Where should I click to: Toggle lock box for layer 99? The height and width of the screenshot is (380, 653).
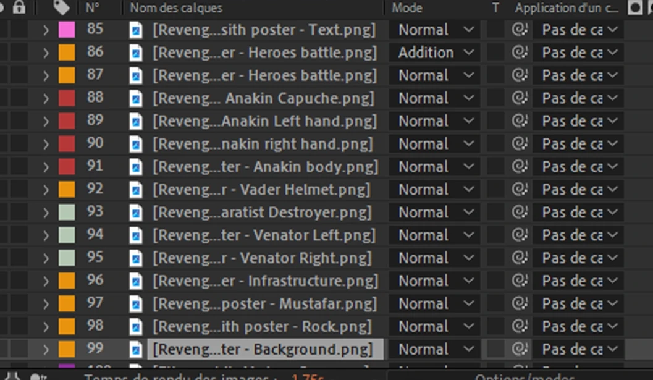pos(19,349)
